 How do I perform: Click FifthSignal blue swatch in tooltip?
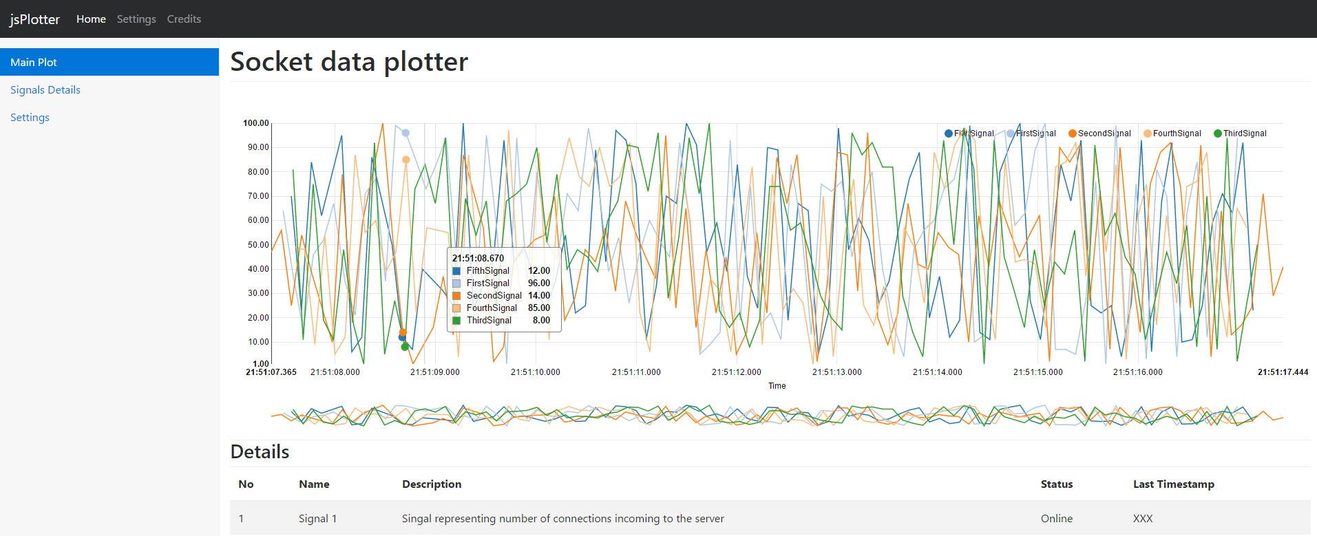coord(456,271)
